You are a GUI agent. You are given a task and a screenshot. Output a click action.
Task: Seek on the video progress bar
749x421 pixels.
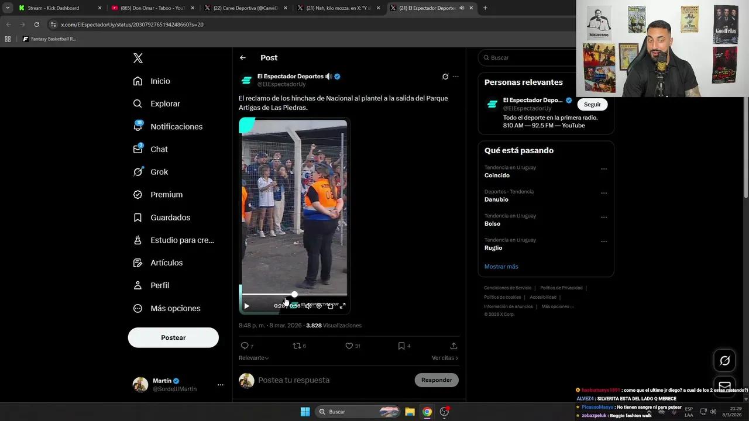click(294, 295)
